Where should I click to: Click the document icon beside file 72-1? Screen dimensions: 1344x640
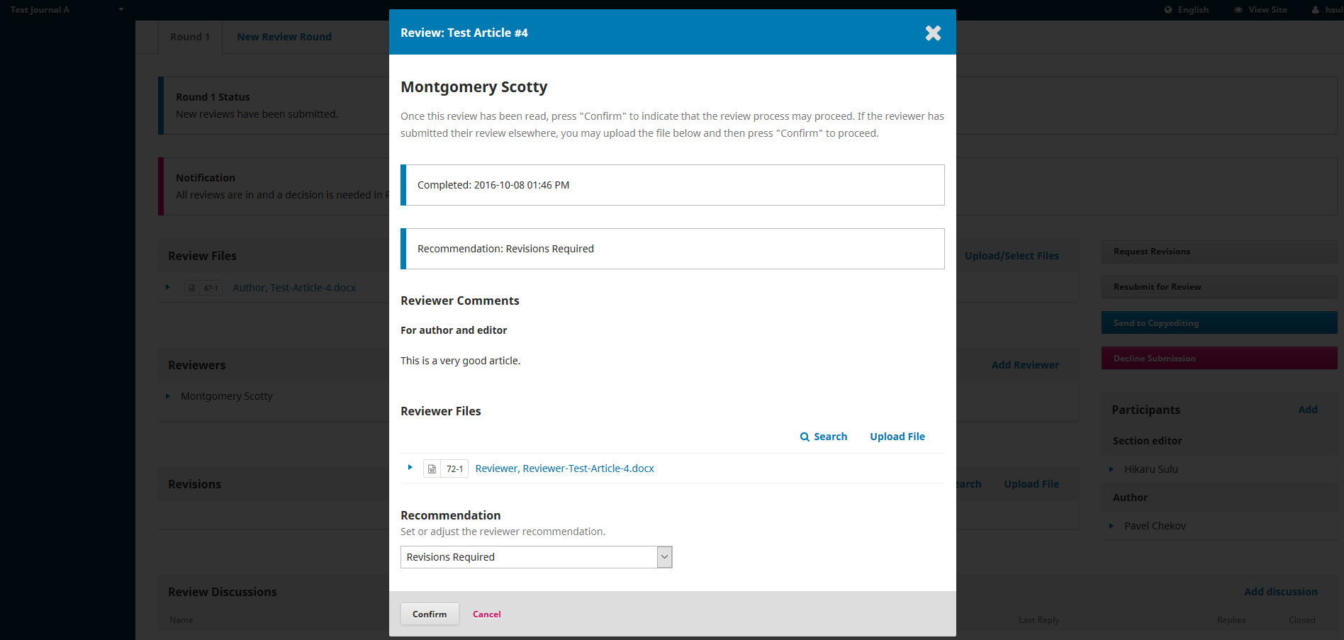click(x=432, y=469)
